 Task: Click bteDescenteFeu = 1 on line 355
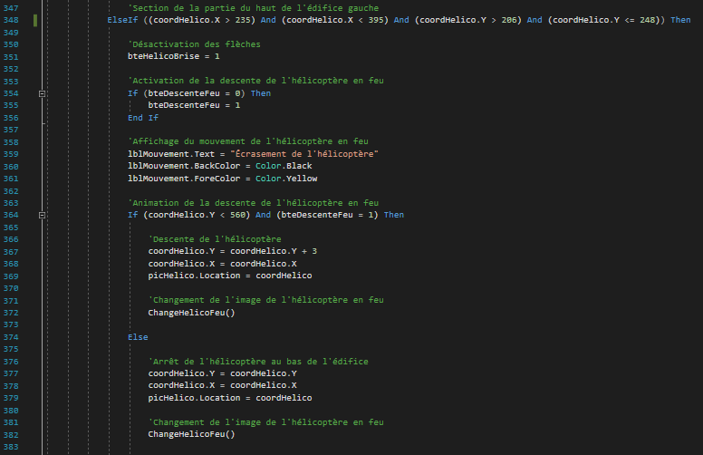(194, 105)
